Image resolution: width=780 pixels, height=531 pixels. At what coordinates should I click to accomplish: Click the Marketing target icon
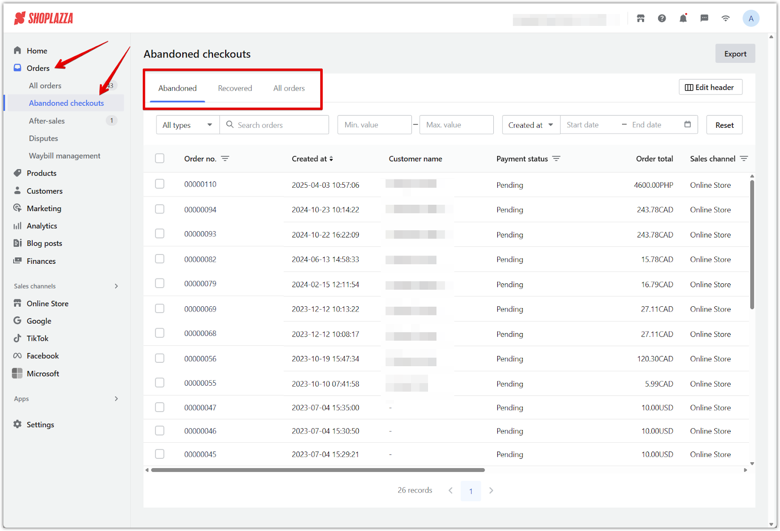pos(18,208)
